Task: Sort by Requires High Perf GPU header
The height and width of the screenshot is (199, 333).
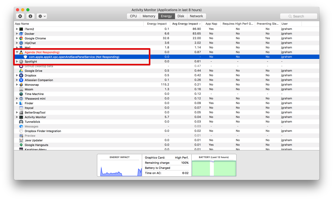Action: tap(238, 24)
